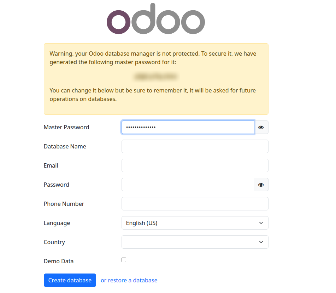
Task: Open the Language dropdown
Action: (x=195, y=223)
